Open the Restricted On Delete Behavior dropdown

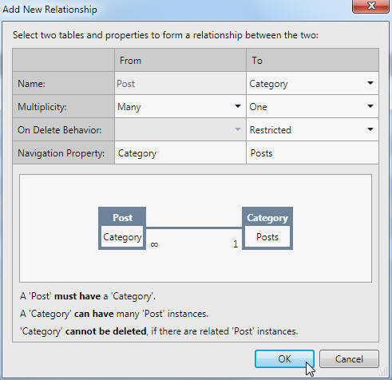(312, 130)
